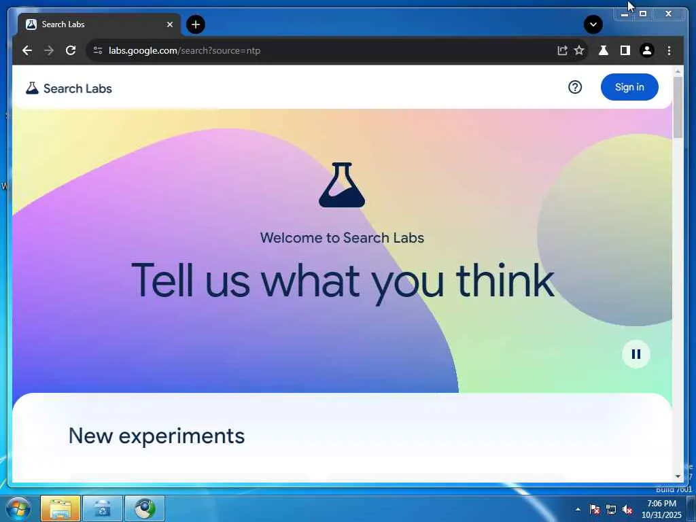Open the Chrome Labs flask icon in toolbar
The width and height of the screenshot is (696, 522).
604,50
